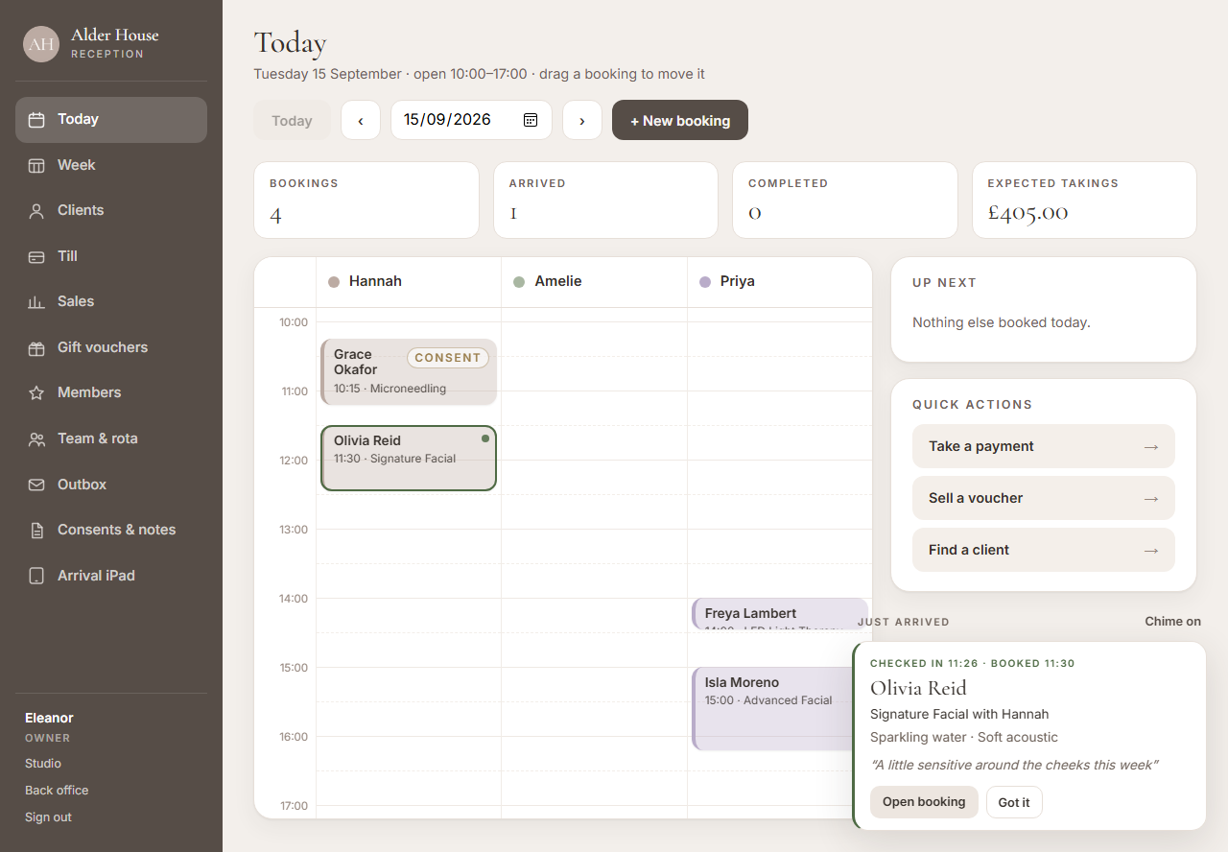Open the Outbox section
The width and height of the screenshot is (1228, 852).
pyautogui.click(x=111, y=485)
